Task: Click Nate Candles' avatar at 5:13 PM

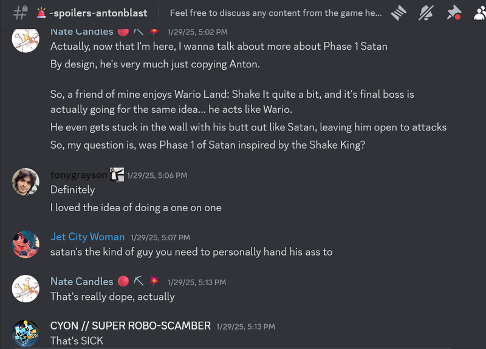Action: (x=26, y=289)
